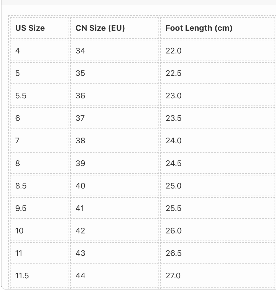Select the US size 9.5 cell
The width and height of the screenshot is (276, 290).
click(x=40, y=208)
